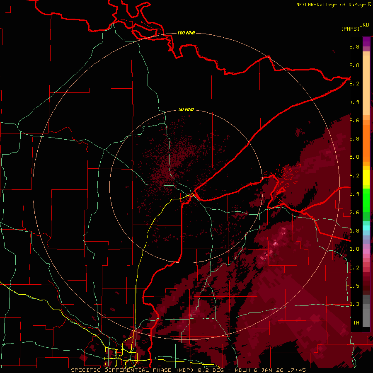The height and width of the screenshot is (373, 373).
Task: Click the TH legend label
Action: point(356,323)
